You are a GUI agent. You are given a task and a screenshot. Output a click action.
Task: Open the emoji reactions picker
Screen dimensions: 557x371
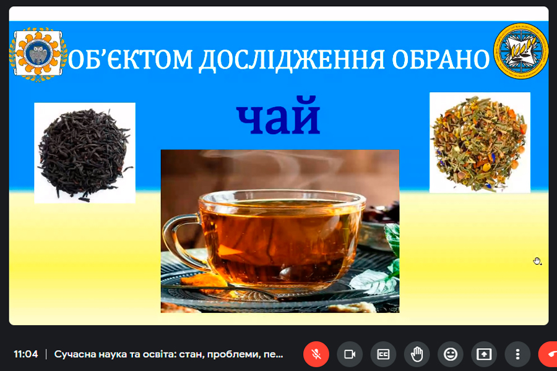451,354
